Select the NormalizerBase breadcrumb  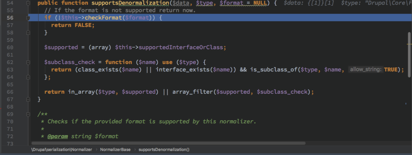coord(114,150)
